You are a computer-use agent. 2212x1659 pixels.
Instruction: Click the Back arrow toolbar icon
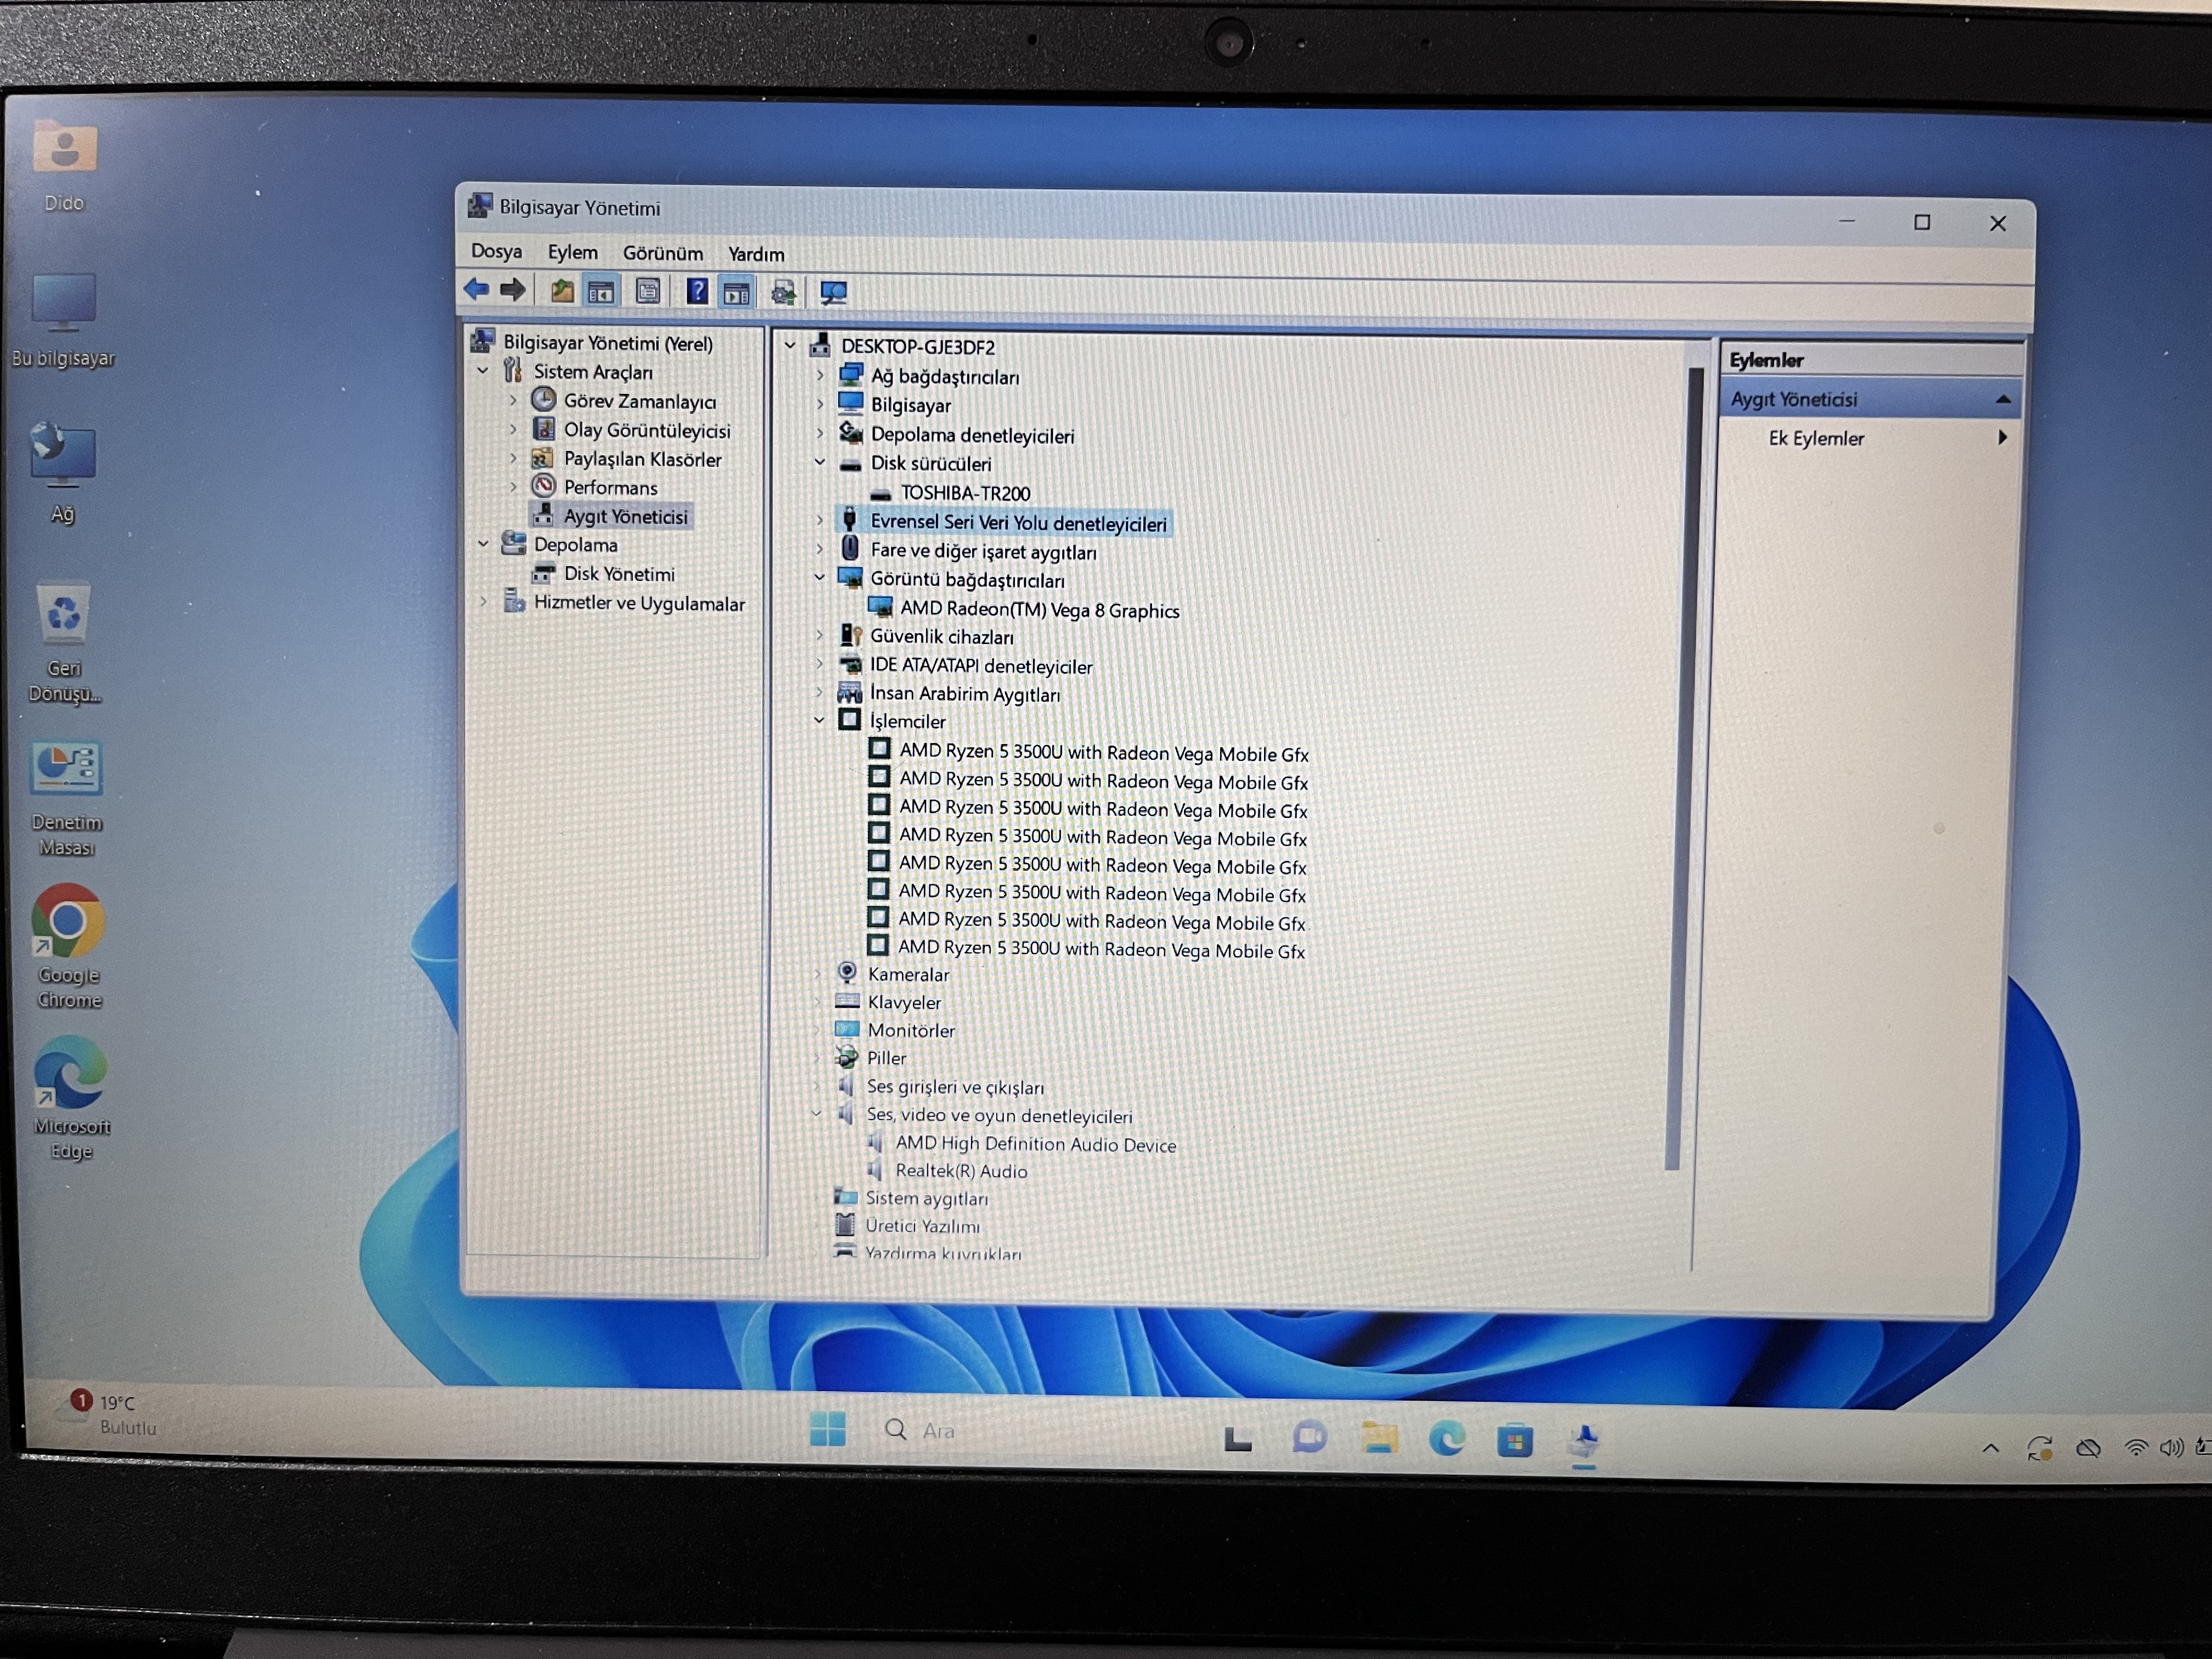(476, 290)
